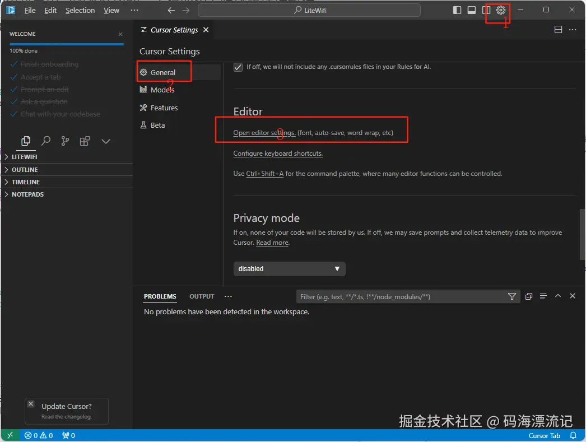Screen dimensions: 586x442
Task: Open editor More Actions ellipsis
Action: pos(573,30)
